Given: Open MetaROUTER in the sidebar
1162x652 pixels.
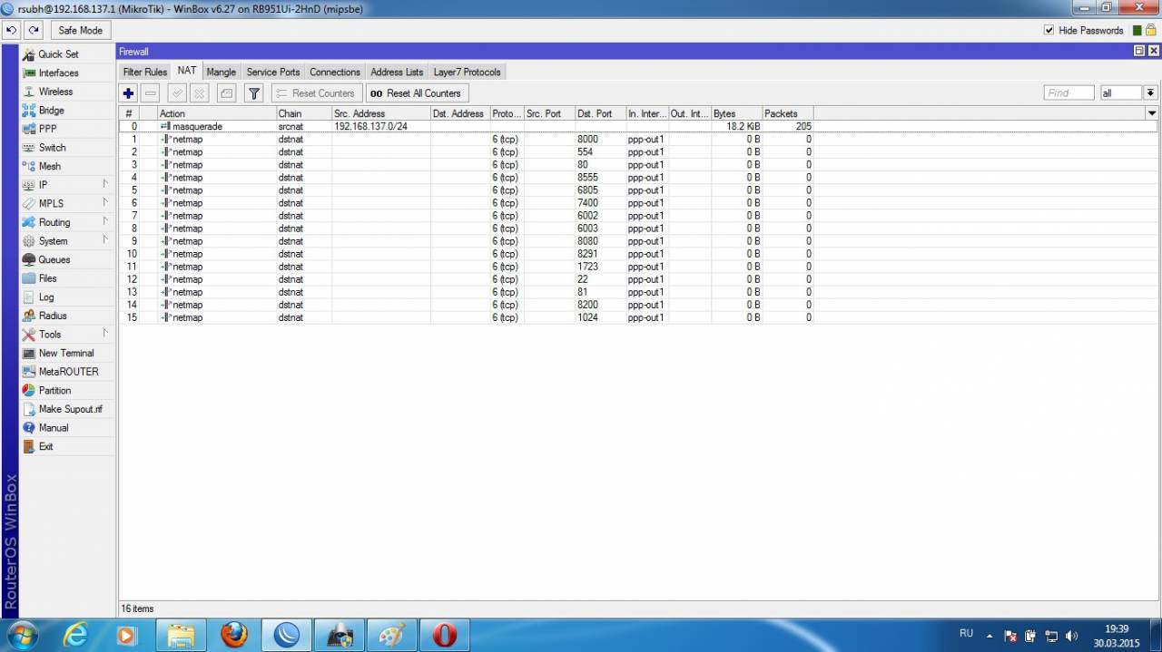Looking at the screenshot, I should tap(68, 372).
